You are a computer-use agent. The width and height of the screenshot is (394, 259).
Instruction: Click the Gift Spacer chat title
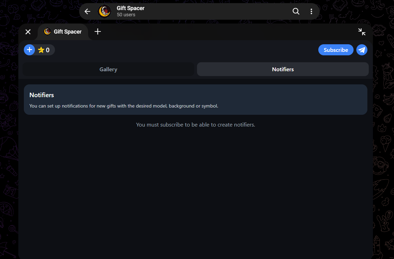click(x=131, y=8)
